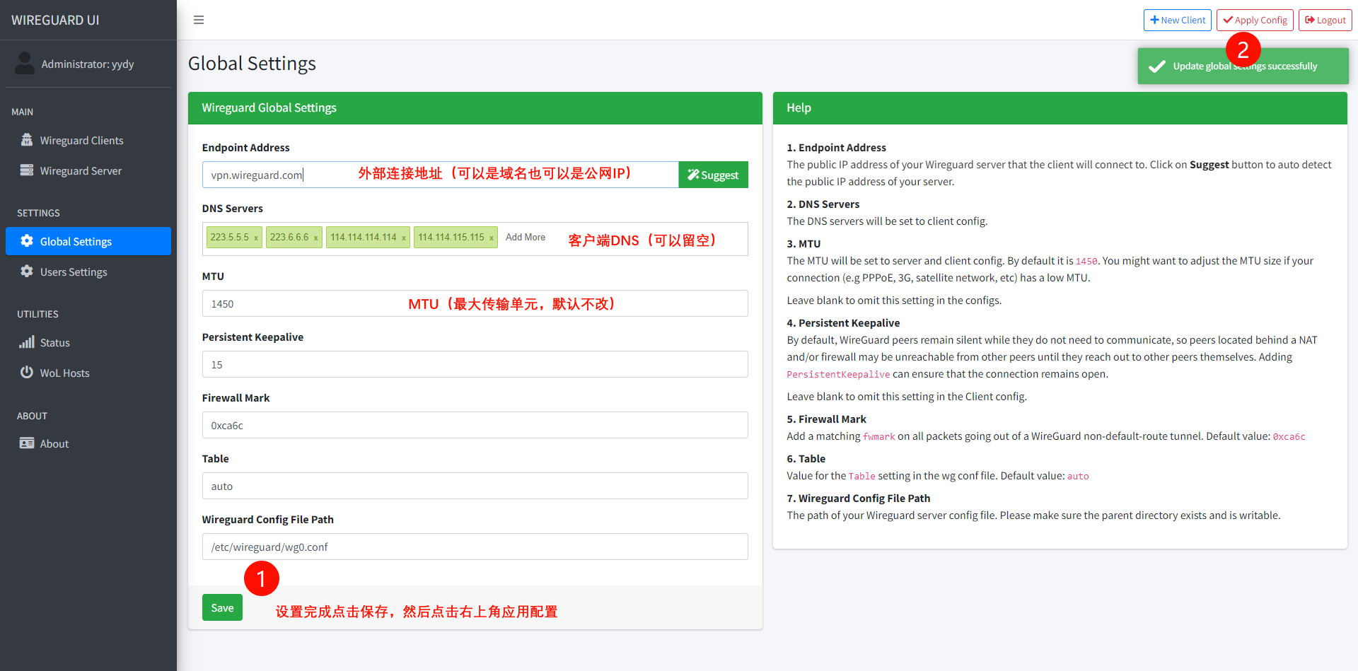Image resolution: width=1358 pixels, height=671 pixels.
Task: Click the Status signal bars icon
Action: [x=27, y=342]
